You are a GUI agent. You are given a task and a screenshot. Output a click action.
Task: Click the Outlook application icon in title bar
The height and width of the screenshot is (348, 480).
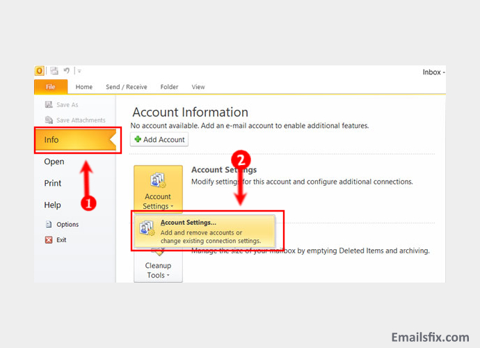pyautogui.click(x=40, y=71)
